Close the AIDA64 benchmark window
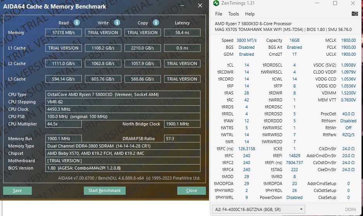 (x=200, y=5)
